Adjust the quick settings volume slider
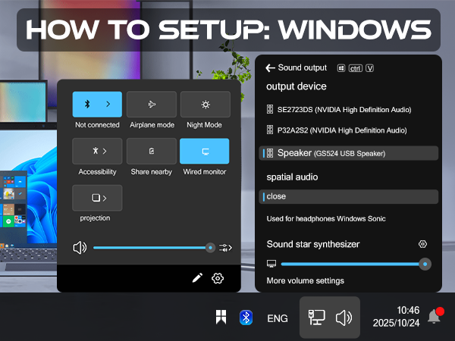This screenshot has height=341, width=455. [154, 248]
